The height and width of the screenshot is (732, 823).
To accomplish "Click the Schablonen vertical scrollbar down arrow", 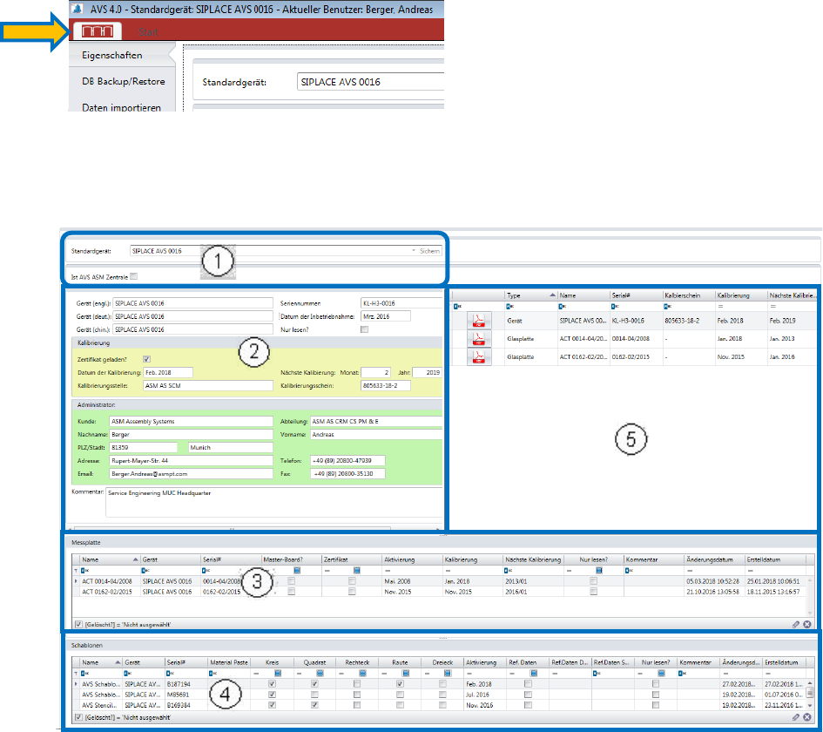I will pos(810,705).
